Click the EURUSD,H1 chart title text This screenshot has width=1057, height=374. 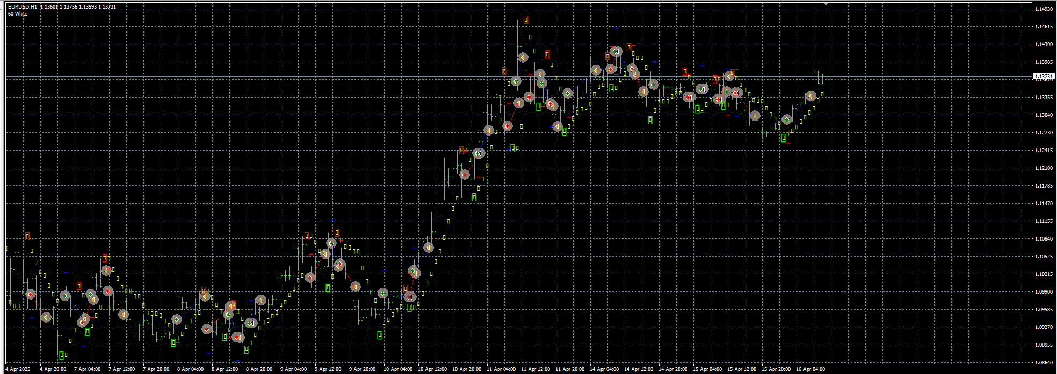pyautogui.click(x=23, y=7)
